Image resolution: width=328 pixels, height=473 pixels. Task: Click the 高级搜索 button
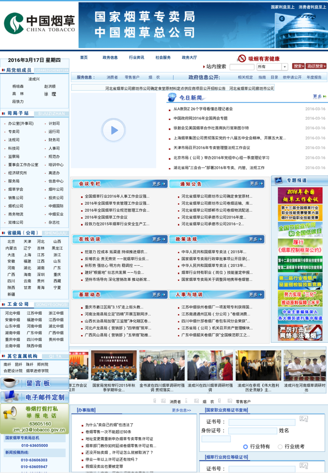316,66
